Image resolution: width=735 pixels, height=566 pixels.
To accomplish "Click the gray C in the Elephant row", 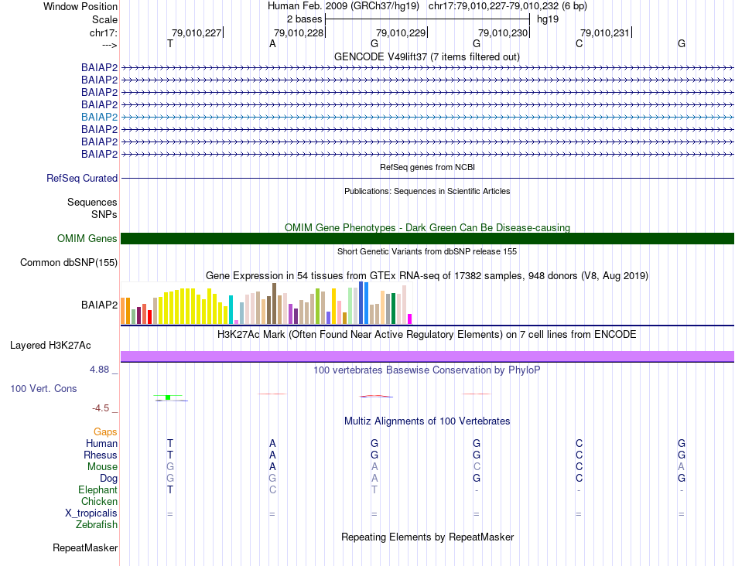I will click(x=272, y=489).
